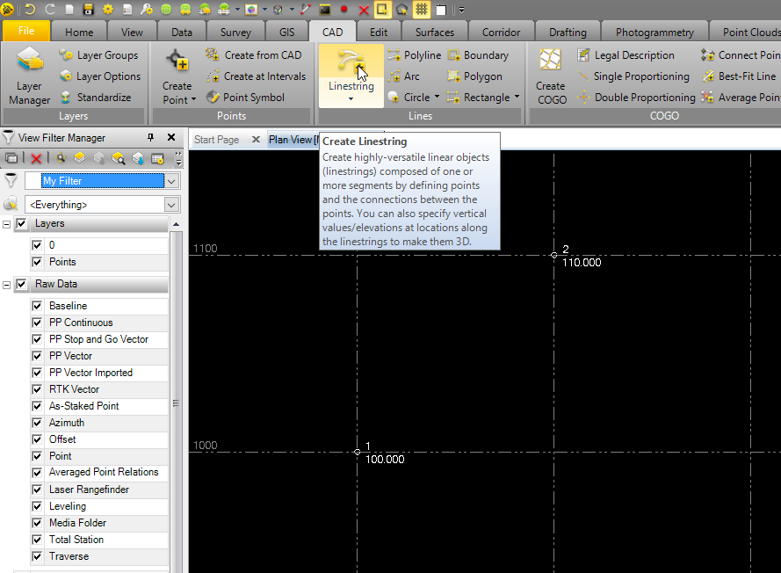Toggle the RTK Vector checkbox

point(37,389)
